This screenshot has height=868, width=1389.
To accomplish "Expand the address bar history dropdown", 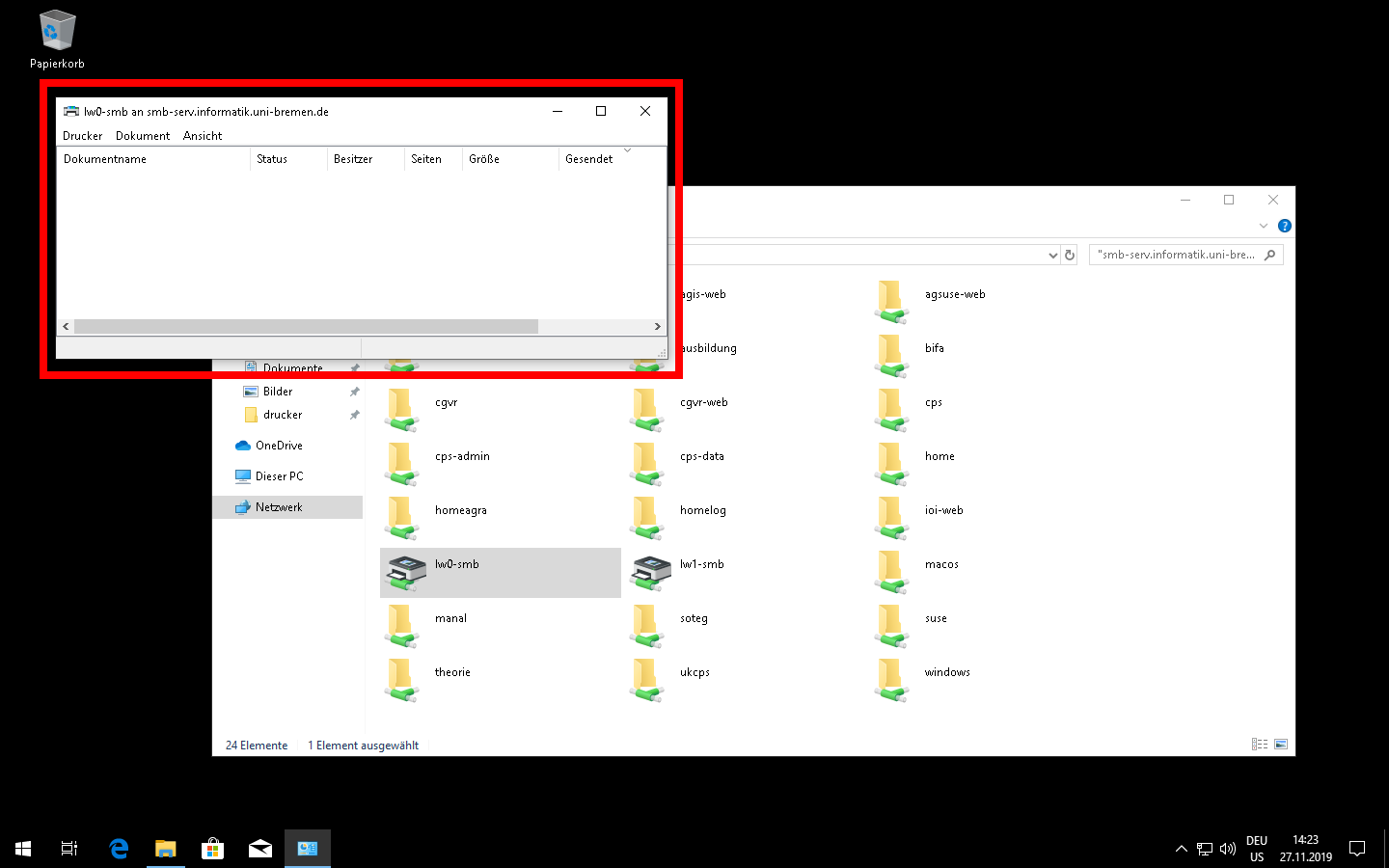I will (x=1052, y=256).
